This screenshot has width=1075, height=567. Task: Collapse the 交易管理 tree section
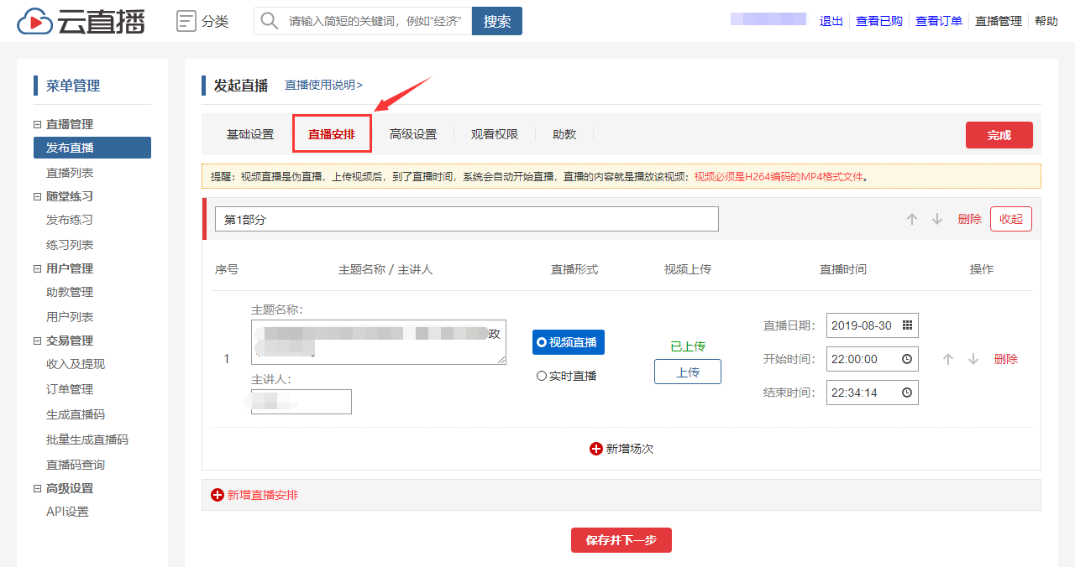[37, 341]
